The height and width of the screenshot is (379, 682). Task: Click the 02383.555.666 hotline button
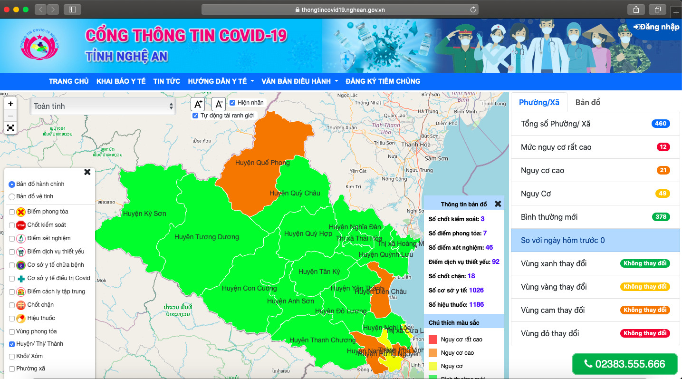[x=624, y=364]
